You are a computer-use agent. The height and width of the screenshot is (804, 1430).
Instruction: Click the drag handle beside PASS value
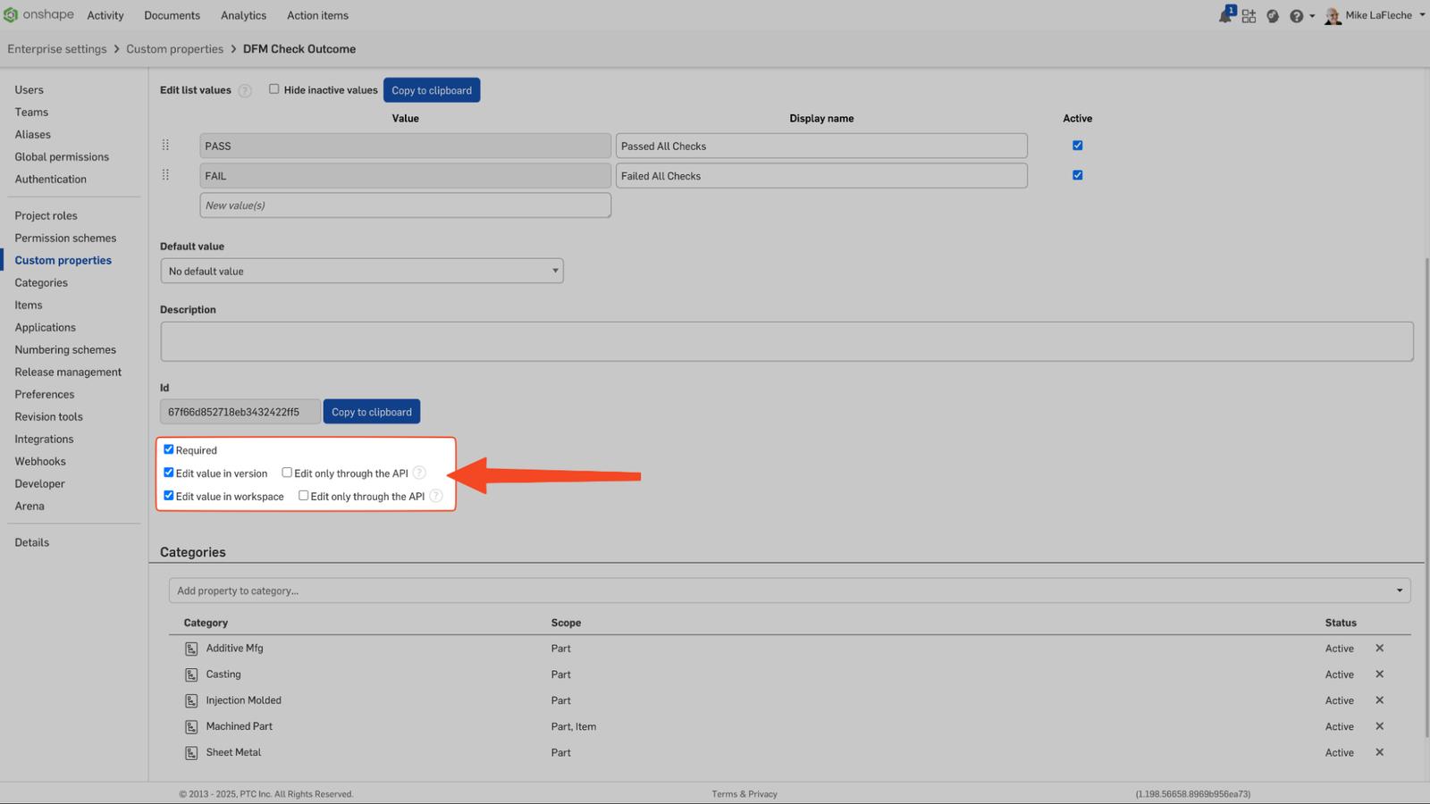pyautogui.click(x=165, y=145)
